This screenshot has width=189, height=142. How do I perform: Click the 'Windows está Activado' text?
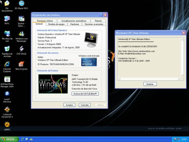coord(89,56)
